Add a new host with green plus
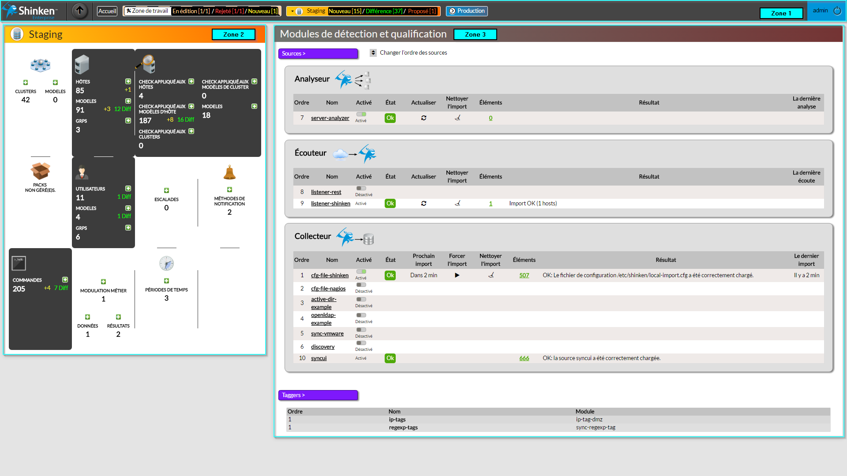847x476 pixels. (x=128, y=82)
